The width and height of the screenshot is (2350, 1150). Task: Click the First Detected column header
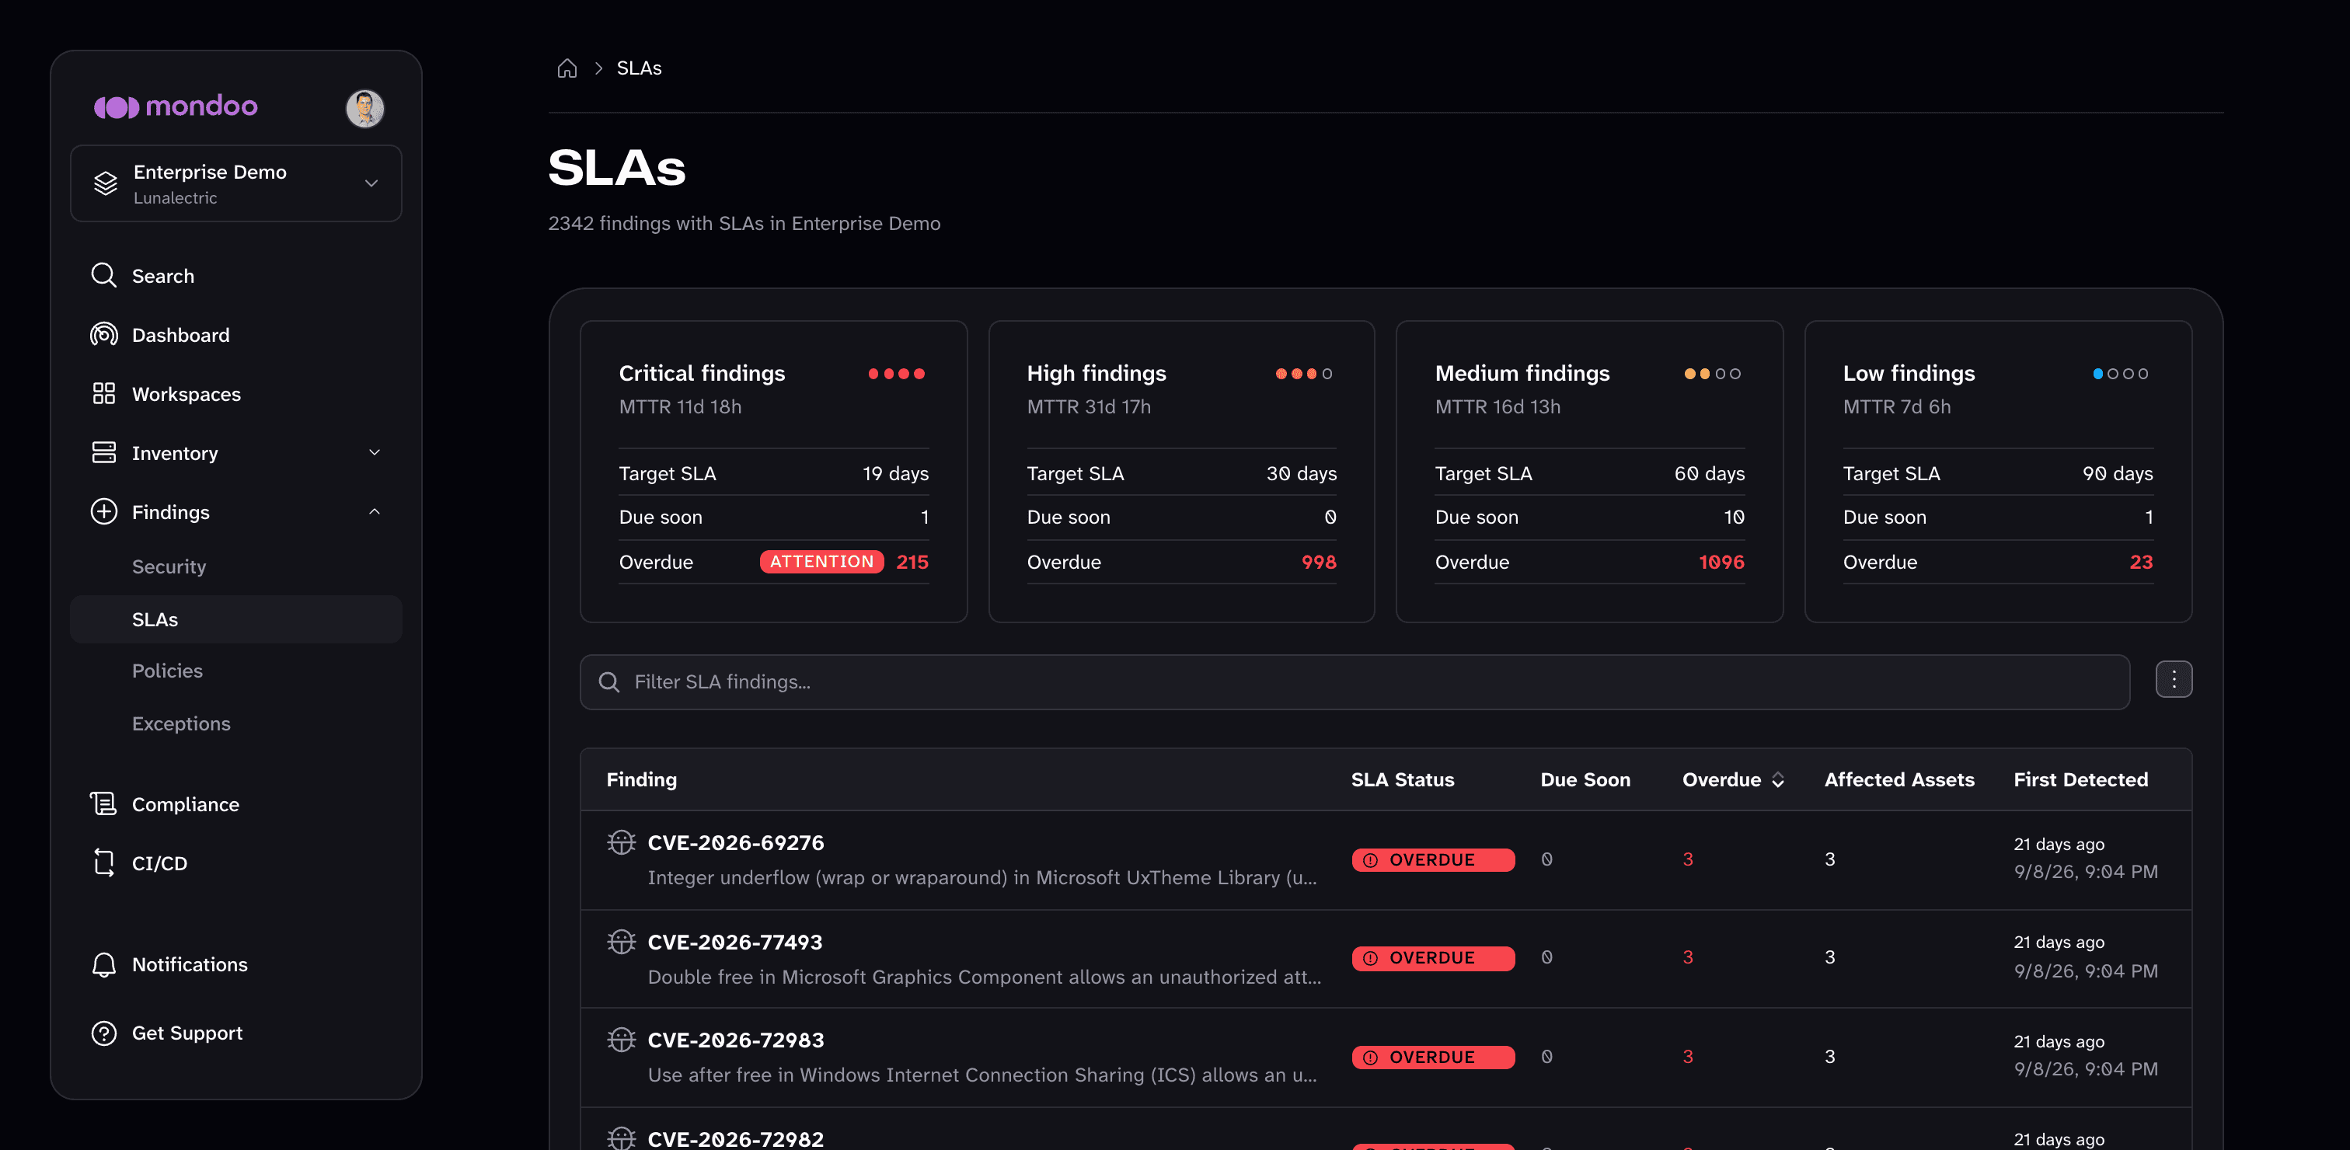point(2081,779)
